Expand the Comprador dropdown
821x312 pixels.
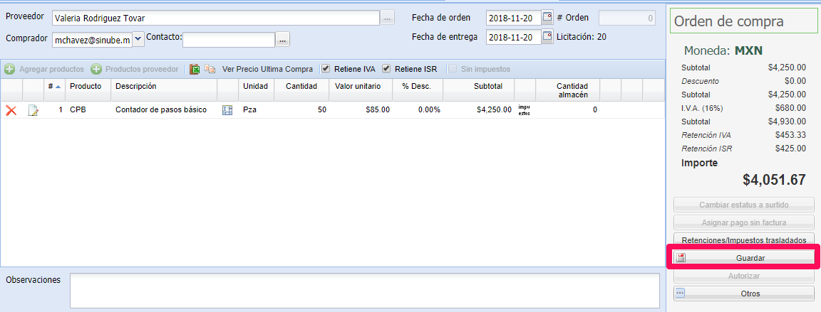click(x=138, y=40)
